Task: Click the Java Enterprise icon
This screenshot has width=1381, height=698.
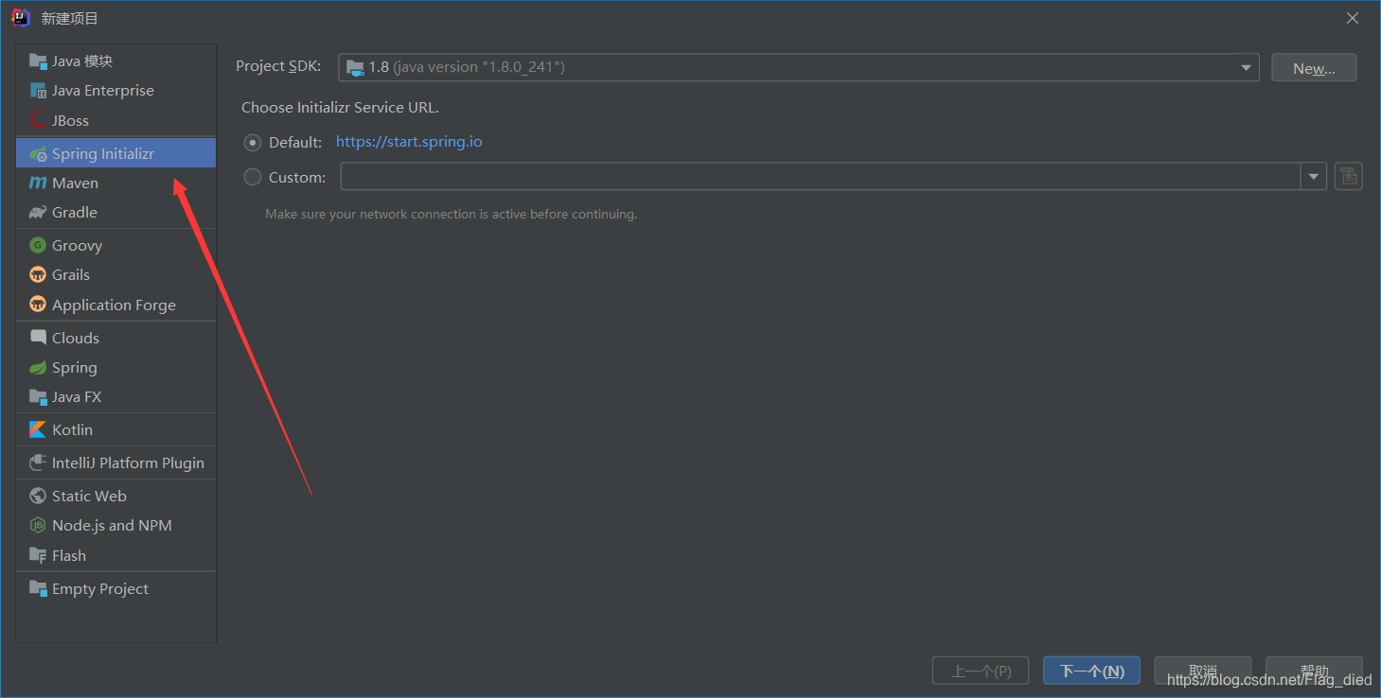Action: [38, 91]
